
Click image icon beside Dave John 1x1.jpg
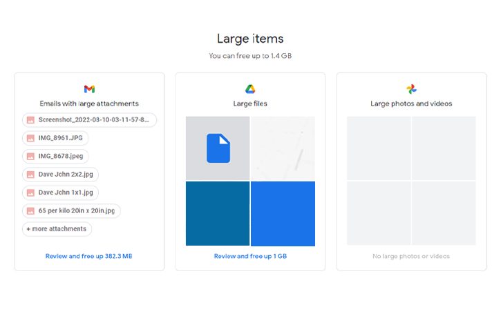tap(30, 192)
